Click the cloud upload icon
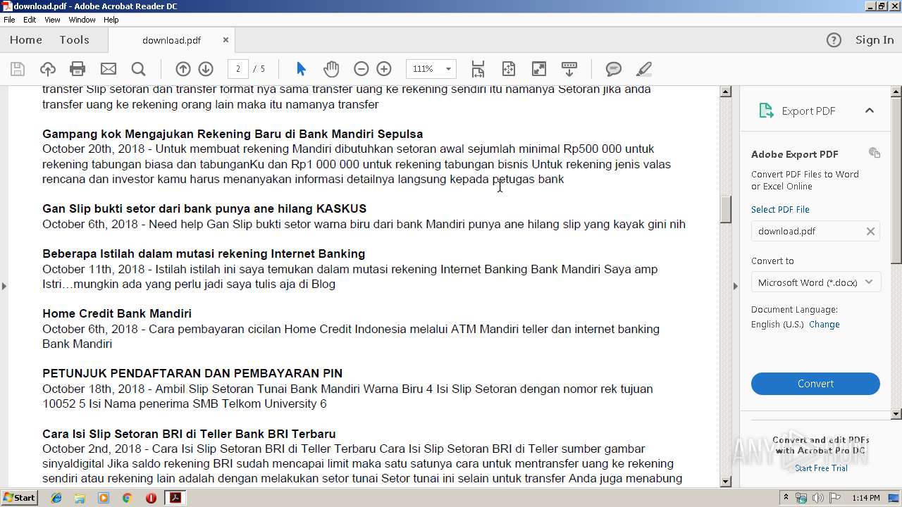 pos(47,68)
